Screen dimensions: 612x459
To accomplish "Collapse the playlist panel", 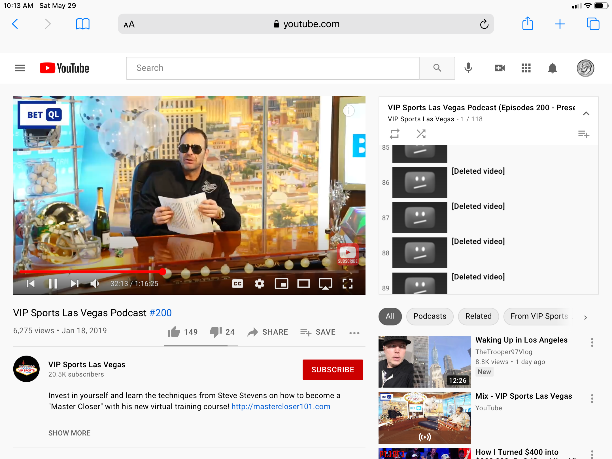I will 586,114.
